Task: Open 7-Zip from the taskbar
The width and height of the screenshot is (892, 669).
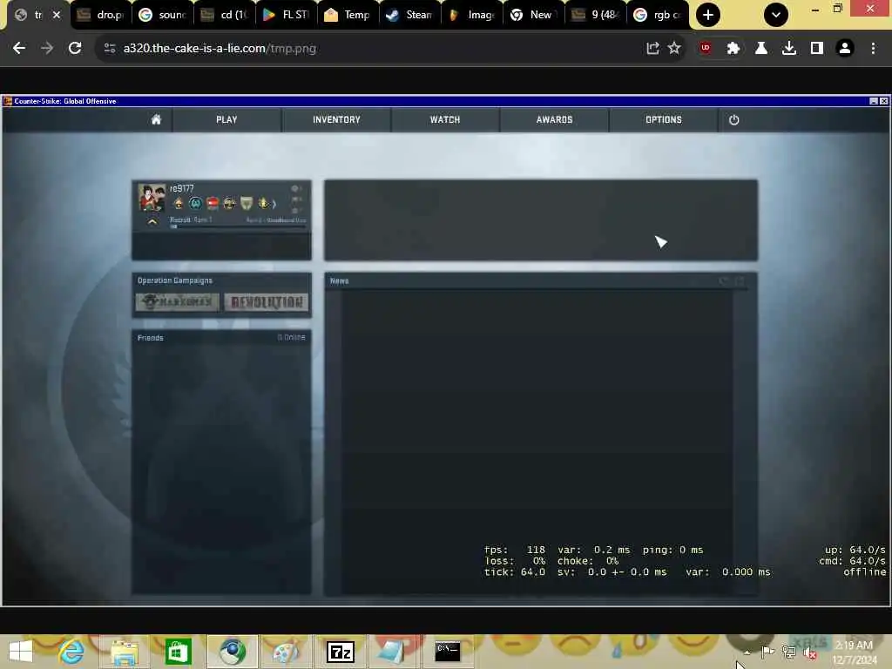Action: [341, 652]
